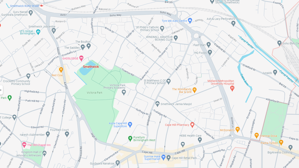This screenshot has width=299, height=168.
Task: Open the Cape Hill Pharmacy pin
Action: pyautogui.click(x=192, y=125)
